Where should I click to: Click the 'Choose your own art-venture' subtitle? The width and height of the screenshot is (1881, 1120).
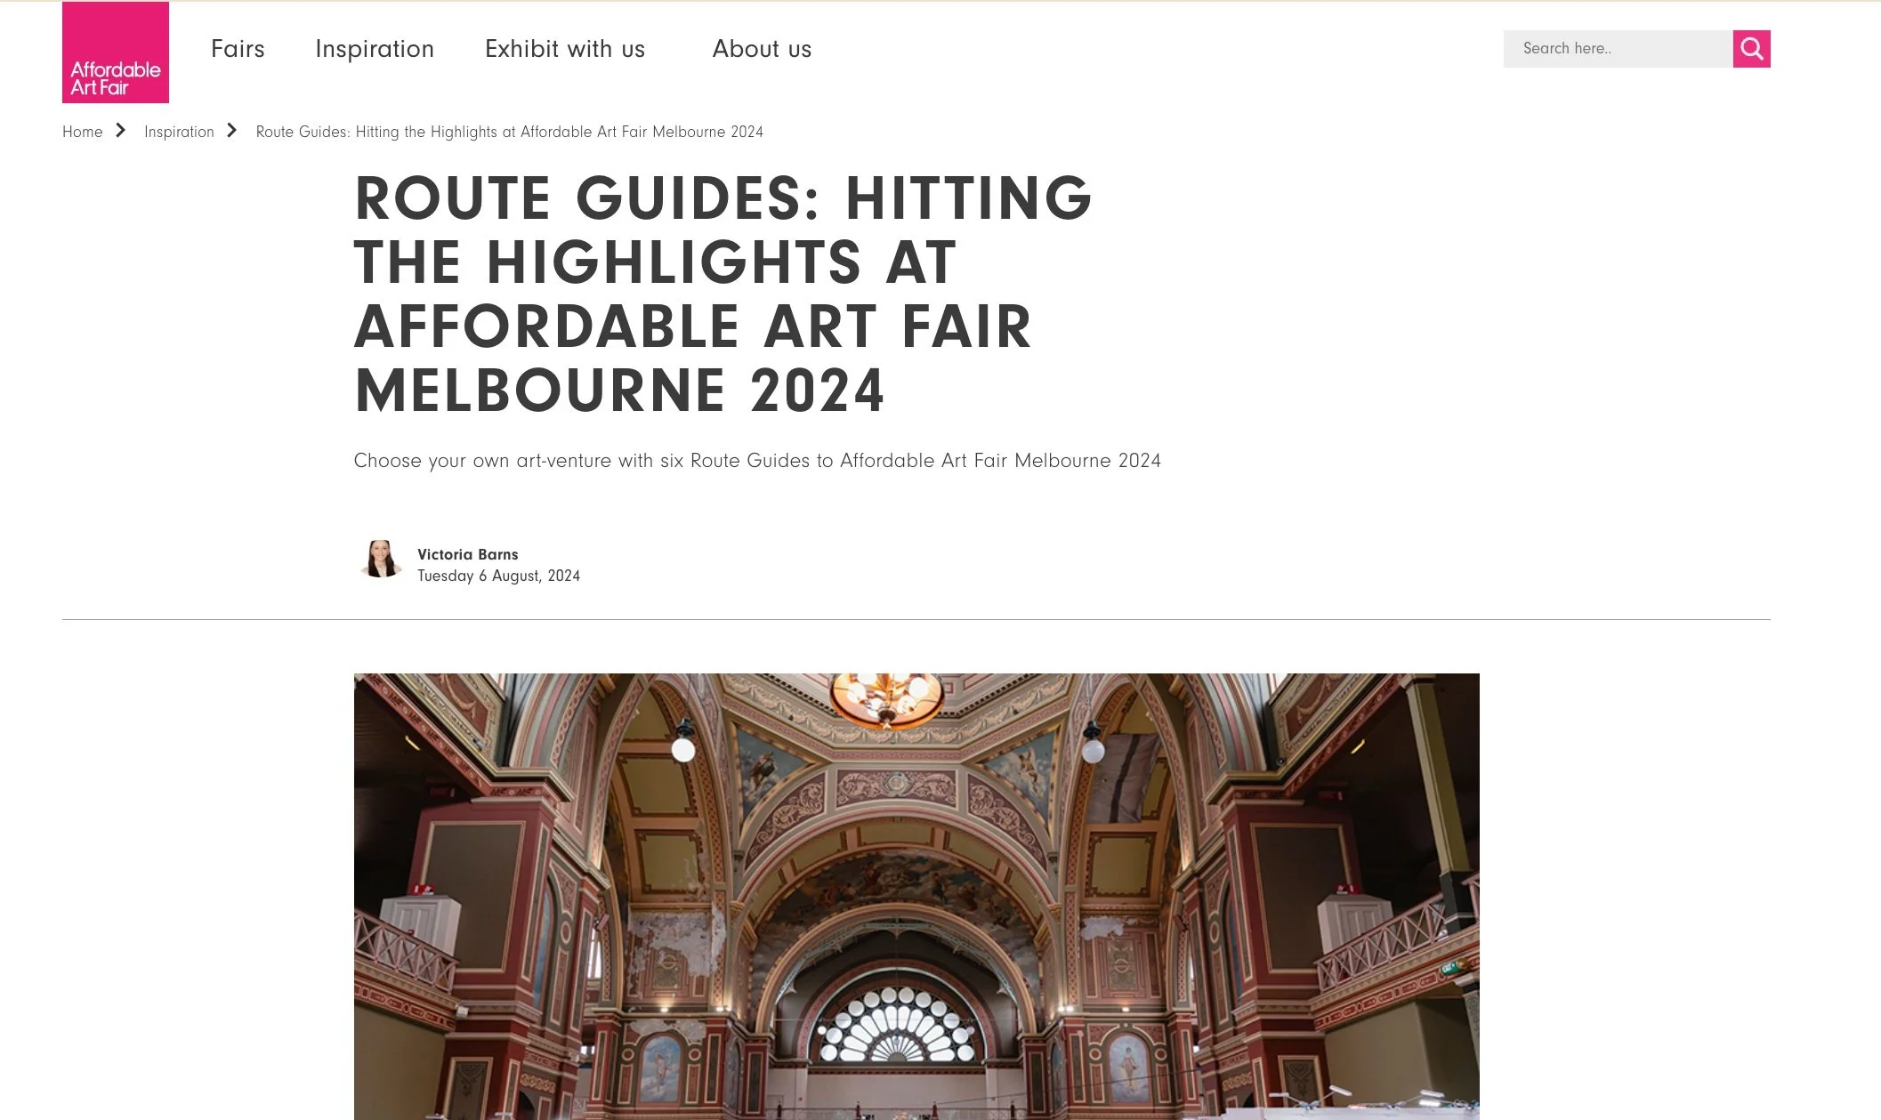click(x=757, y=461)
